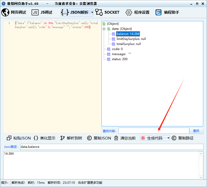Click the 网页调试 globe icon
Viewport: 207px width, 187px height.
click(5, 12)
